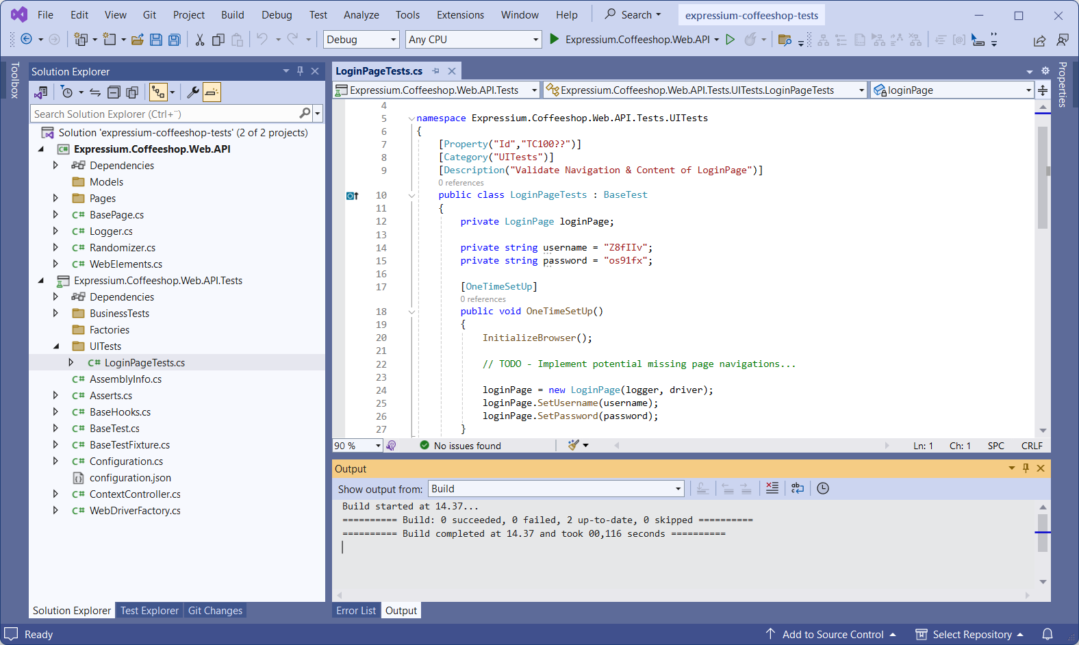The height and width of the screenshot is (645, 1079).
Task: Open the Any CPU platform dropdown
Action: pyautogui.click(x=474, y=40)
